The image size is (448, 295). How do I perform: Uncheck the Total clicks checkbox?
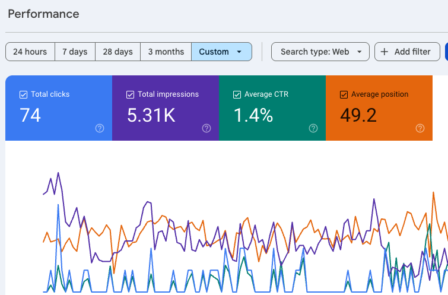23,94
